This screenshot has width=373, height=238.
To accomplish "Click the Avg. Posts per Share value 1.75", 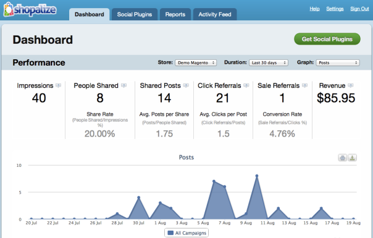I will tap(164, 134).
